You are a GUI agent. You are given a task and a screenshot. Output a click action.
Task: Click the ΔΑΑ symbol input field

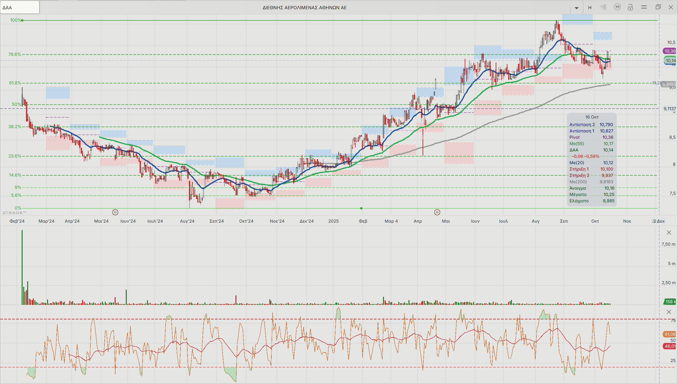(x=20, y=7)
